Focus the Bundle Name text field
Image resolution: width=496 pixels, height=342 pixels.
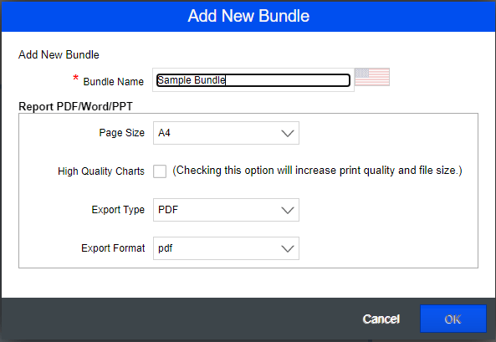pyautogui.click(x=253, y=80)
